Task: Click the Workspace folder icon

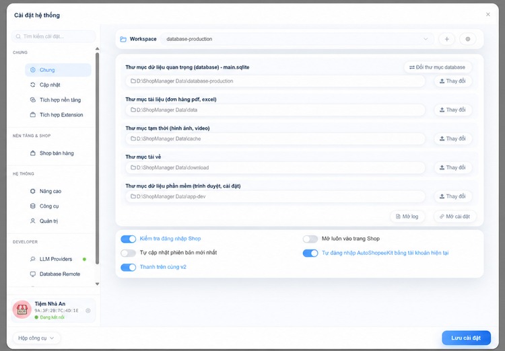Action: coord(123,39)
